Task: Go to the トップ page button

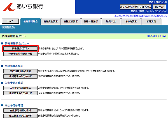Action: click(10, 21)
